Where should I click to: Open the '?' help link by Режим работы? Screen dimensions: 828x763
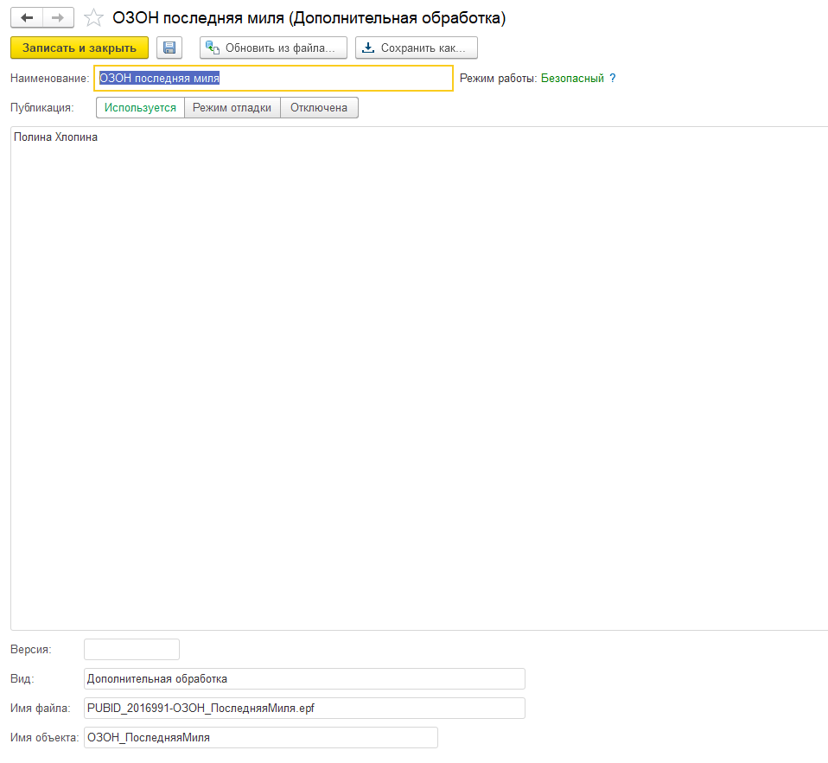[x=613, y=78]
